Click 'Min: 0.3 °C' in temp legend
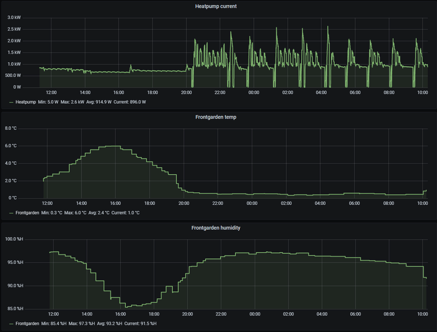Image resolution: width=437 pixels, height=332 pixels. click(51, 213)
